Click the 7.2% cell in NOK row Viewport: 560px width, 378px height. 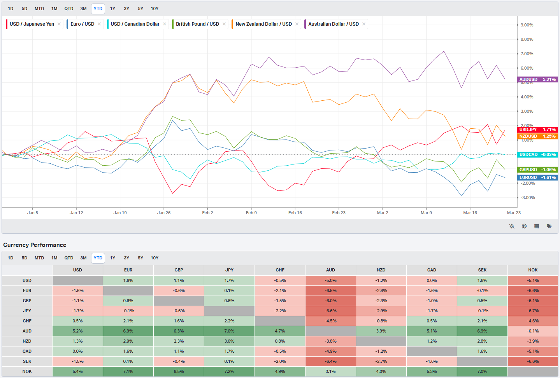229,371
